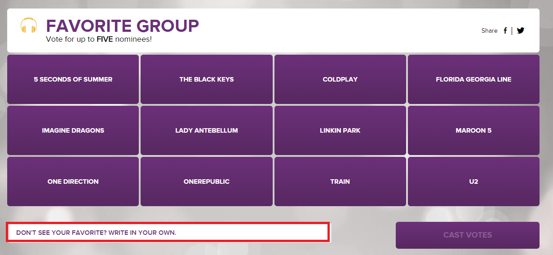Screen dimensions: 553x255
Task: Click the vote for five nominees text
Action: click(x=99, y=39)
